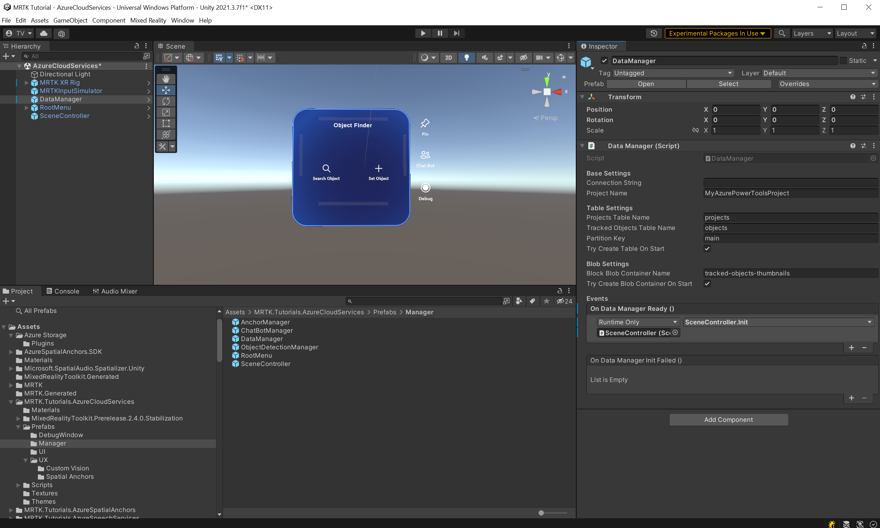Viewport: 880px width, 528px height.
Task: Toggle the Static checkbox for DataManager
Action: tap(843, 60)
